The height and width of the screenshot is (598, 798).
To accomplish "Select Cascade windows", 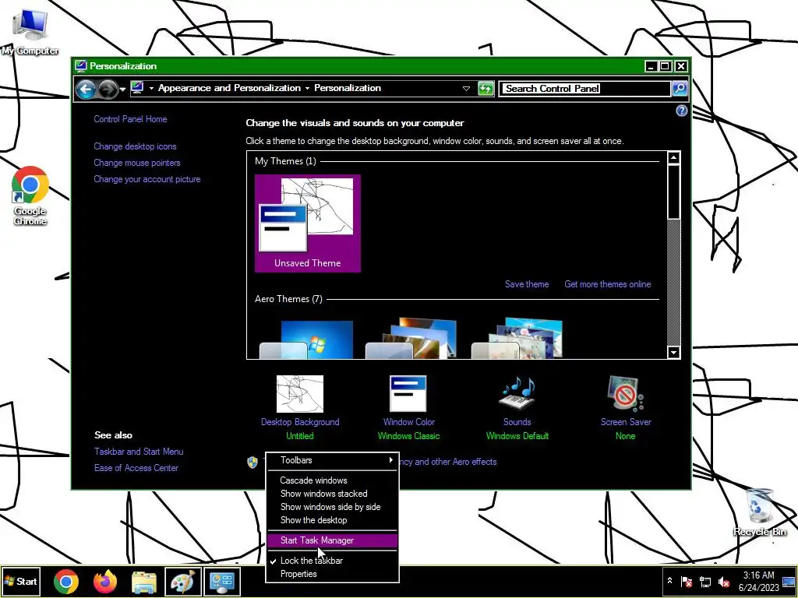I will [332, 480].
